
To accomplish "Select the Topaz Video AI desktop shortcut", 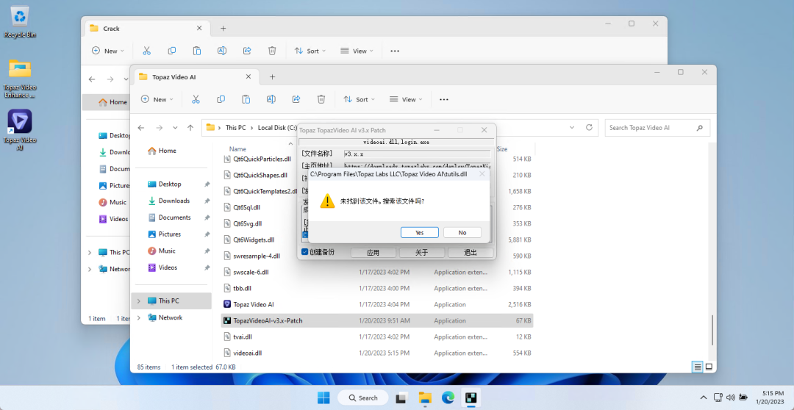I will click(x=20, y=130).
